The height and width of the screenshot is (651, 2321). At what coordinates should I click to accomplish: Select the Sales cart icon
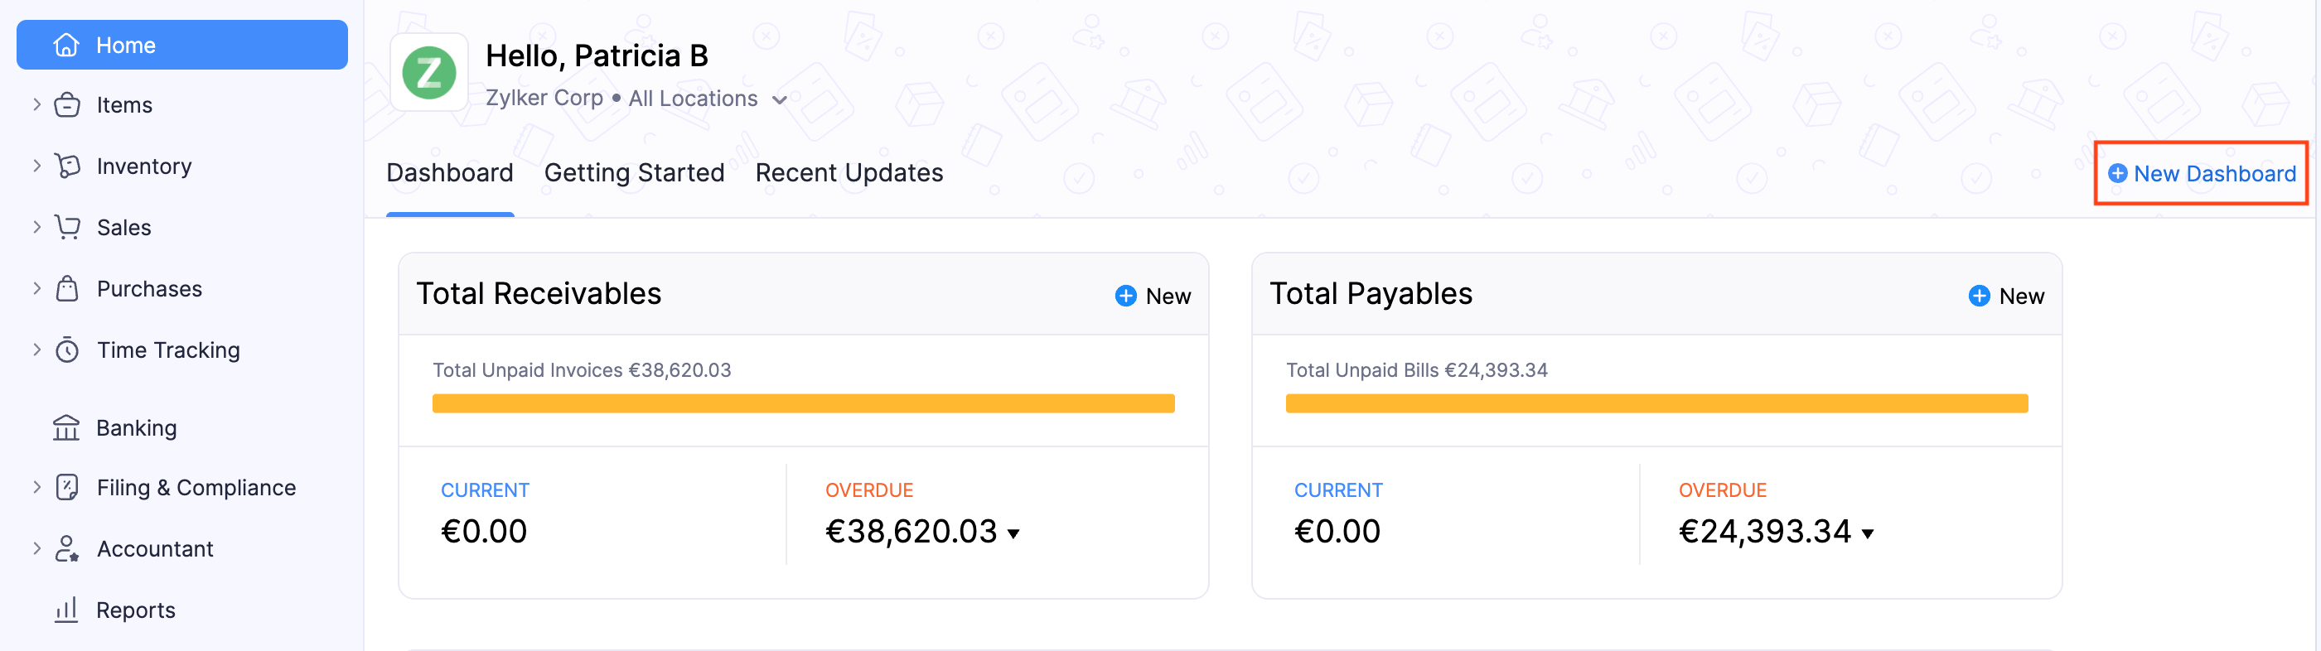68,227
